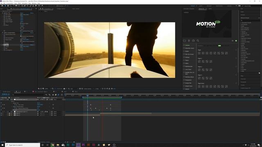Toggle the Mirror Edges checkbox
The height and width of the screenshot is (147, 262).
click(21, 24)
